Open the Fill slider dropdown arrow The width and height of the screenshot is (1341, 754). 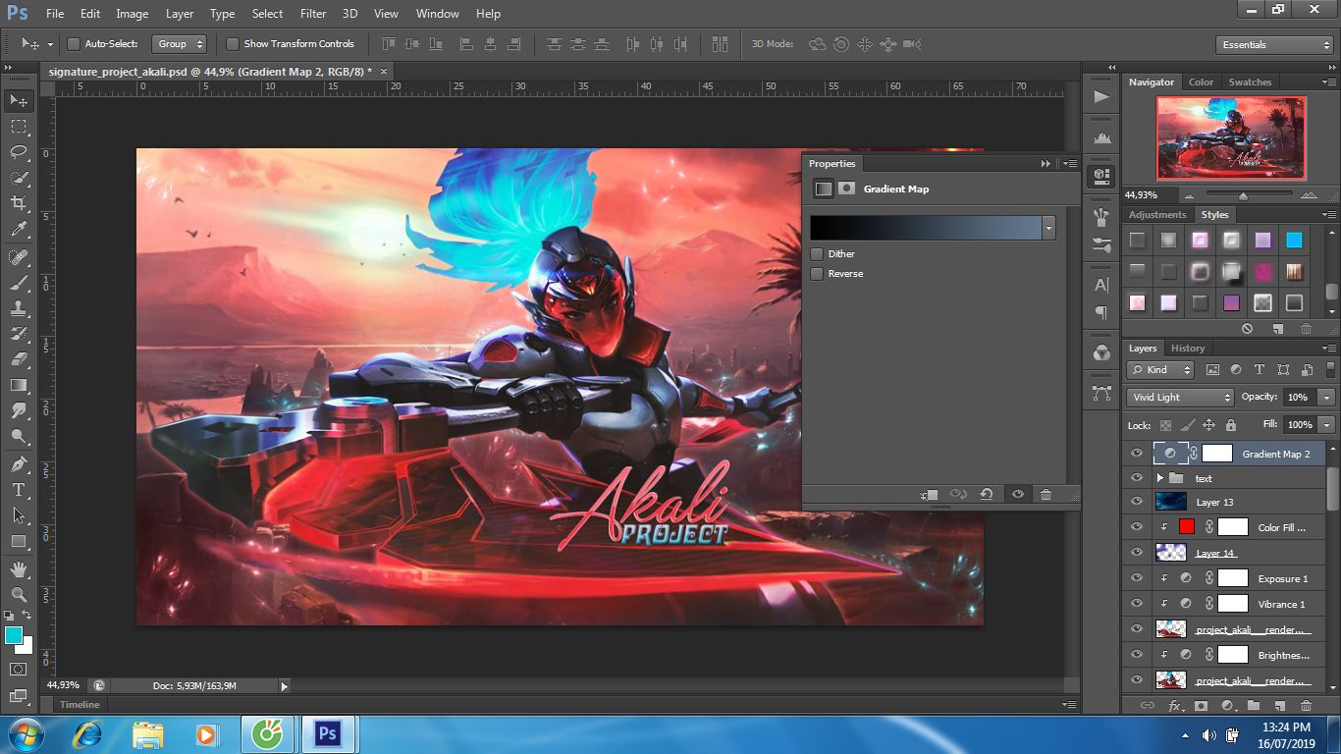[x=1327, y=425]
